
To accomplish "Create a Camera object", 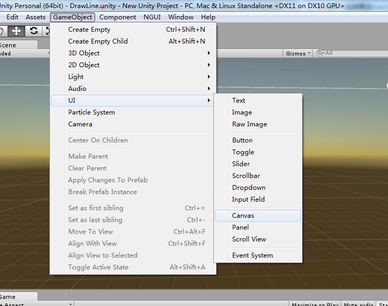I will (133, 124).
